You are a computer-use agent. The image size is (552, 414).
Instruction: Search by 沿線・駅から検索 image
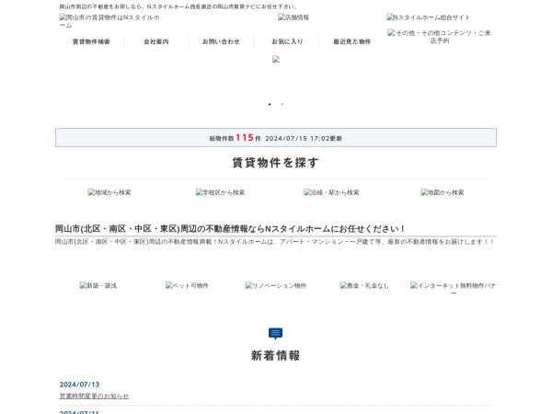(x=331, y=192)
